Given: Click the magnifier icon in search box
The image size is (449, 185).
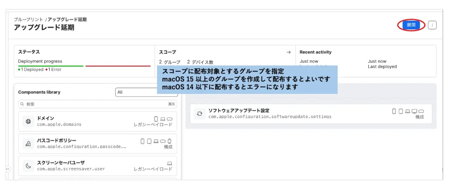Looking at the screenshot, I should [x=22, y=104].
